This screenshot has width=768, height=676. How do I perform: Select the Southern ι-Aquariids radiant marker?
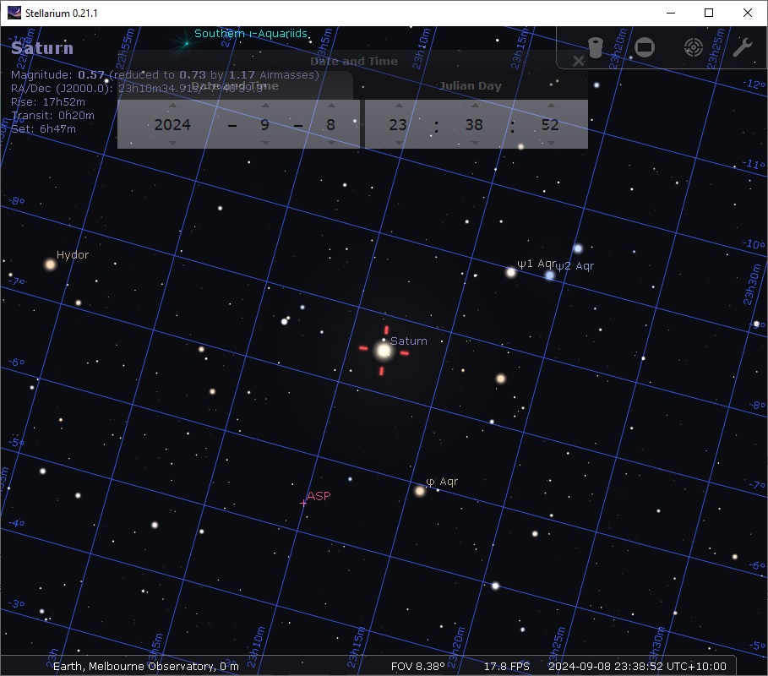click(186, 44)
